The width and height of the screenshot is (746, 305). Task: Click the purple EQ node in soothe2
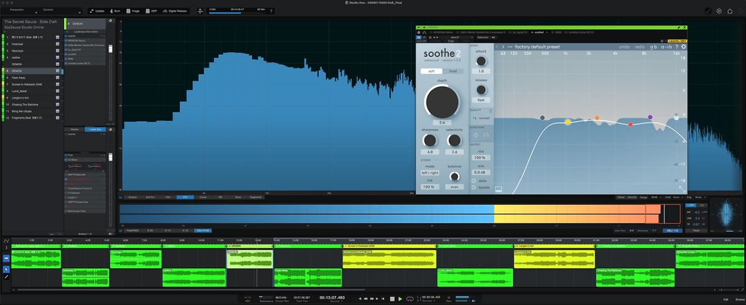650,117
